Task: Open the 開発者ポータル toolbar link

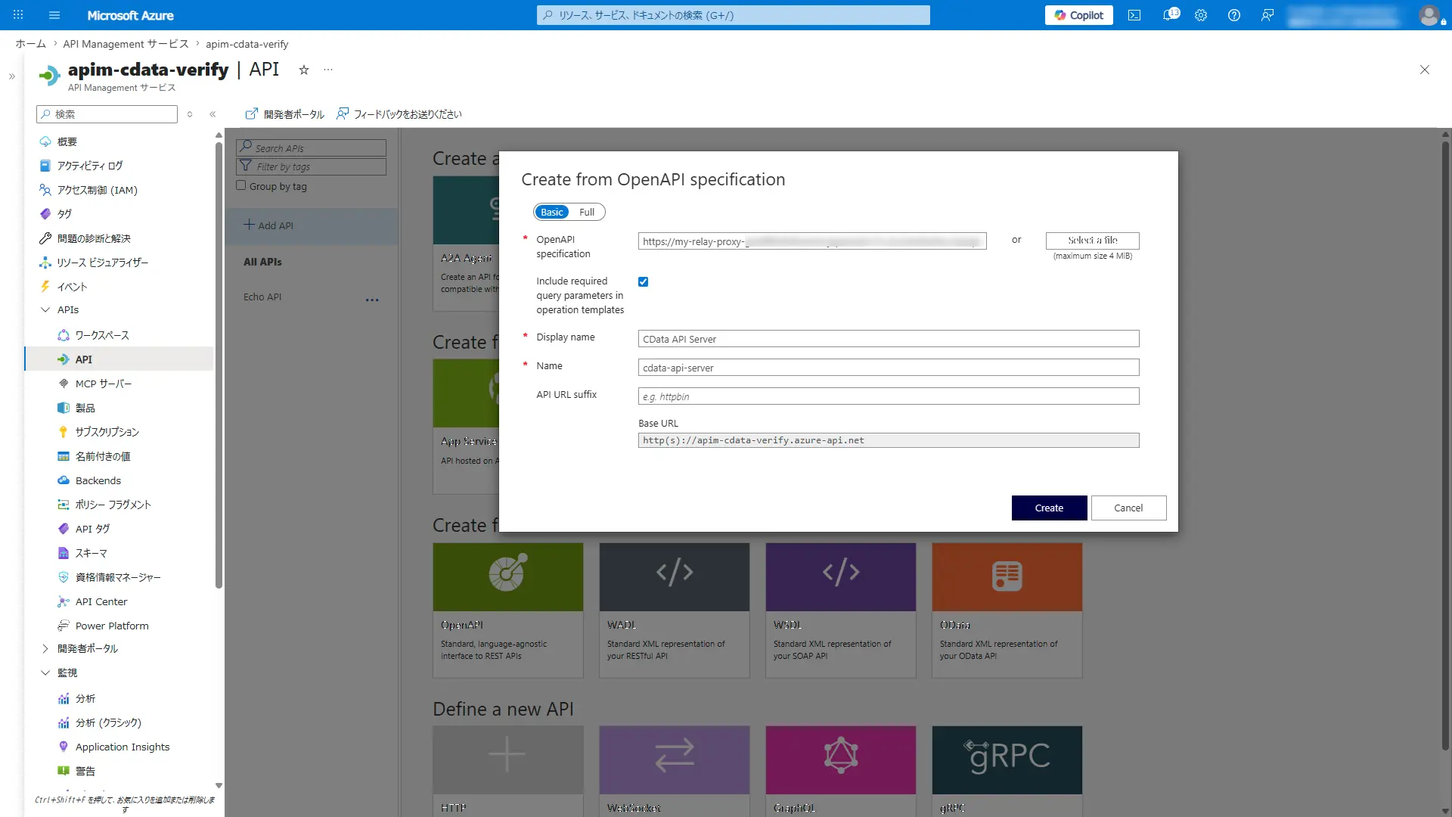Action: pos(284,114)
